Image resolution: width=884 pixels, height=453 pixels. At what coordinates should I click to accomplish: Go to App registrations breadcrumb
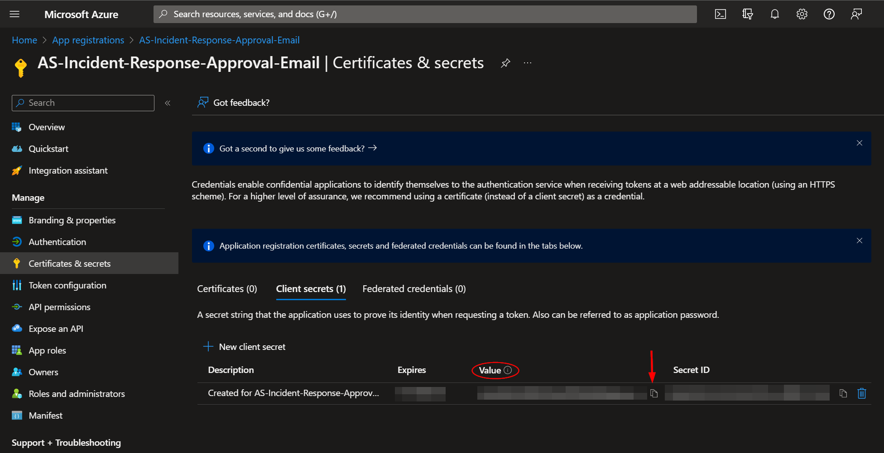(88, 40)
